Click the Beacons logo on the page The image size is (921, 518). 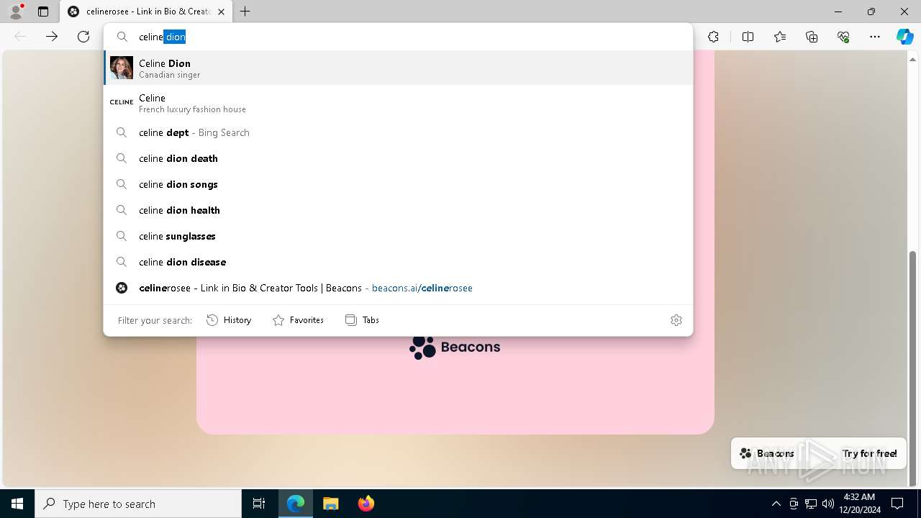click(x=455, y=347)
